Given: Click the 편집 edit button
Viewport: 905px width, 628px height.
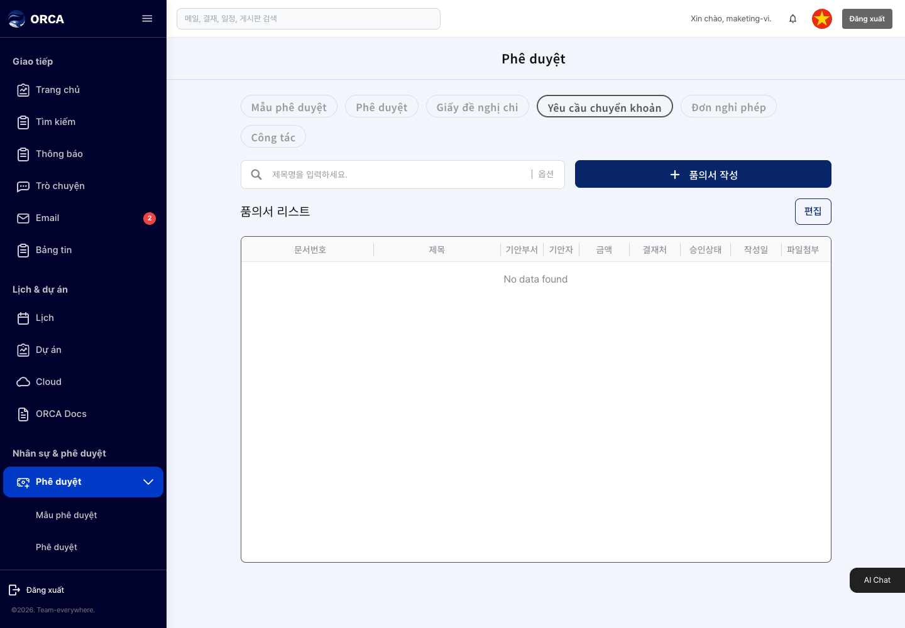Looking at the screenshot, I should [813, 212].
